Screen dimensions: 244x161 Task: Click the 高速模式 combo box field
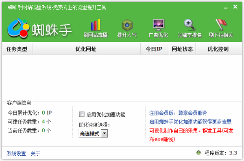click(x=94, y=133)
